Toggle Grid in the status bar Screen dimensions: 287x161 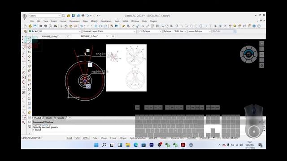(78, 138)
